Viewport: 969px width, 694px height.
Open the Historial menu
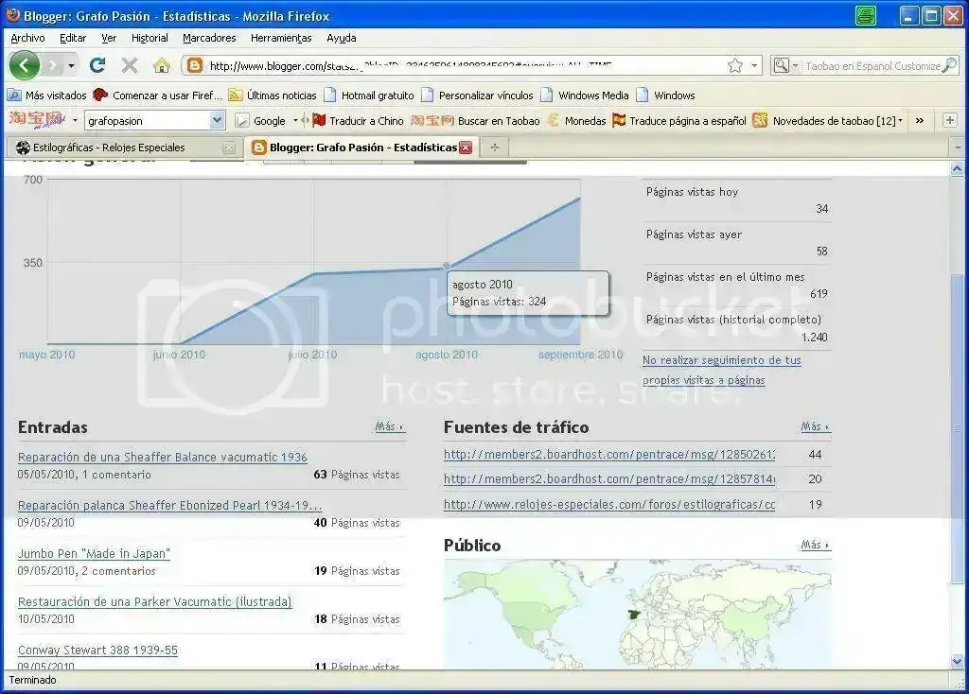pos(150,38)
